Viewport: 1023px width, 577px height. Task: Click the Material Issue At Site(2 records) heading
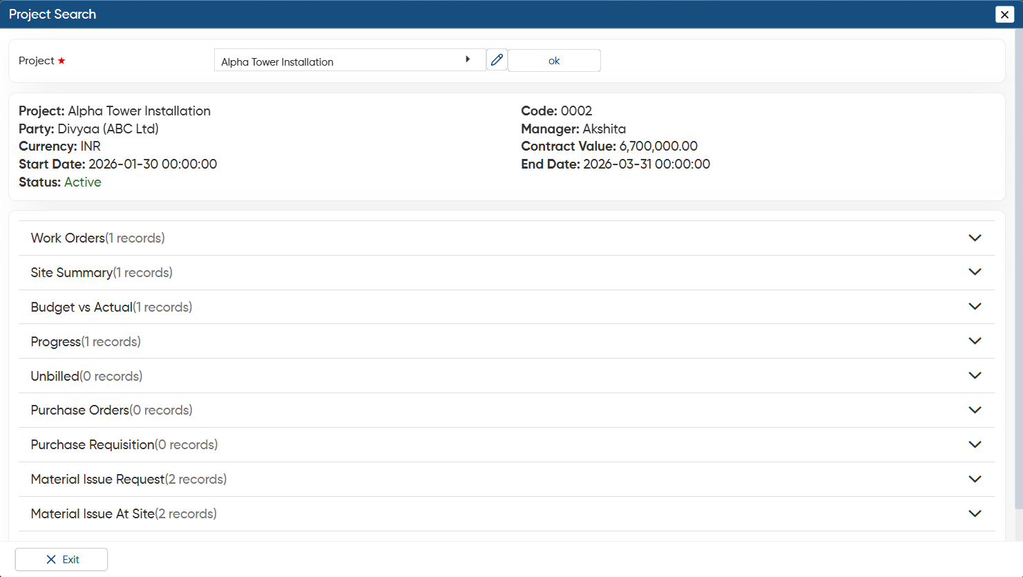124,513
